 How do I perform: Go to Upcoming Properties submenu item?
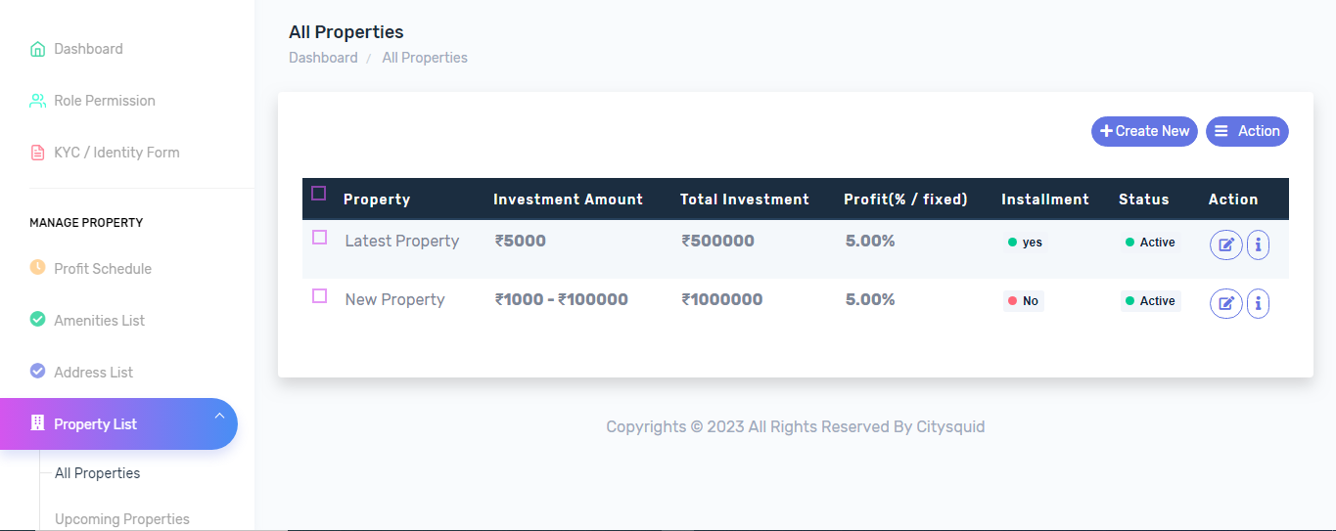tap(121, 519)
